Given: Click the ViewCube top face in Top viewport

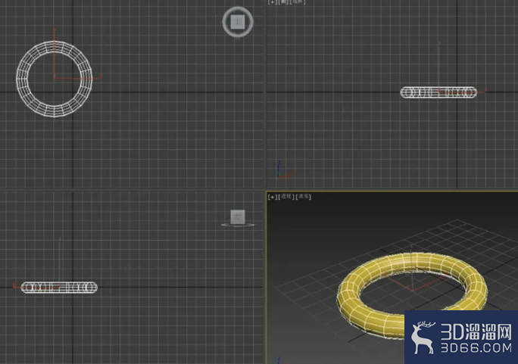Looking at the screenshot, I should point(238,22).
